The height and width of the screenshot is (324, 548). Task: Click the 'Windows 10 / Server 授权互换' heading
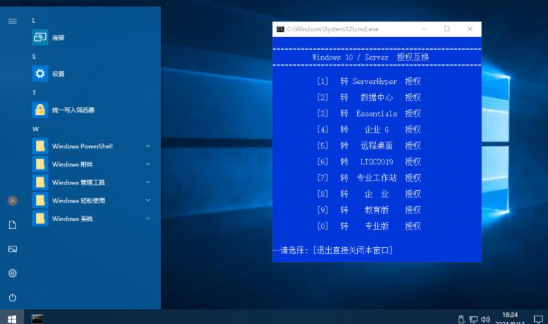tap(370, 58)
